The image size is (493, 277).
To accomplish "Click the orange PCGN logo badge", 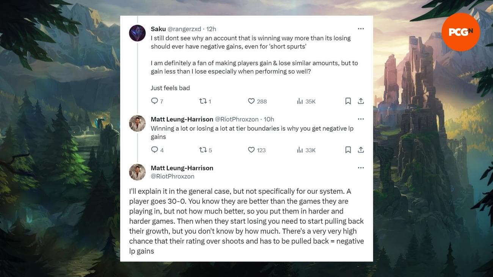I will coord(461,32).
